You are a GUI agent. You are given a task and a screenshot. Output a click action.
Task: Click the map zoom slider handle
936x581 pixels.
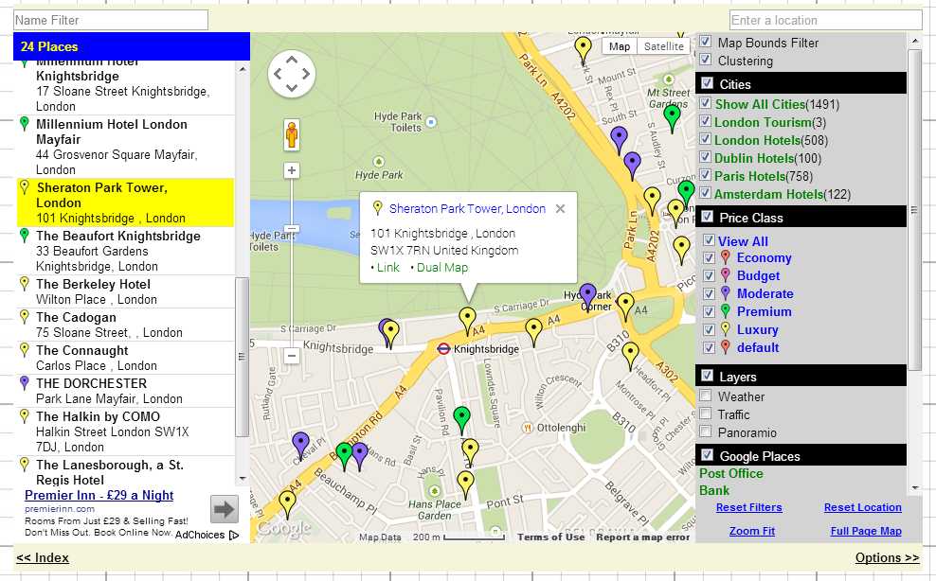point(291,229)
